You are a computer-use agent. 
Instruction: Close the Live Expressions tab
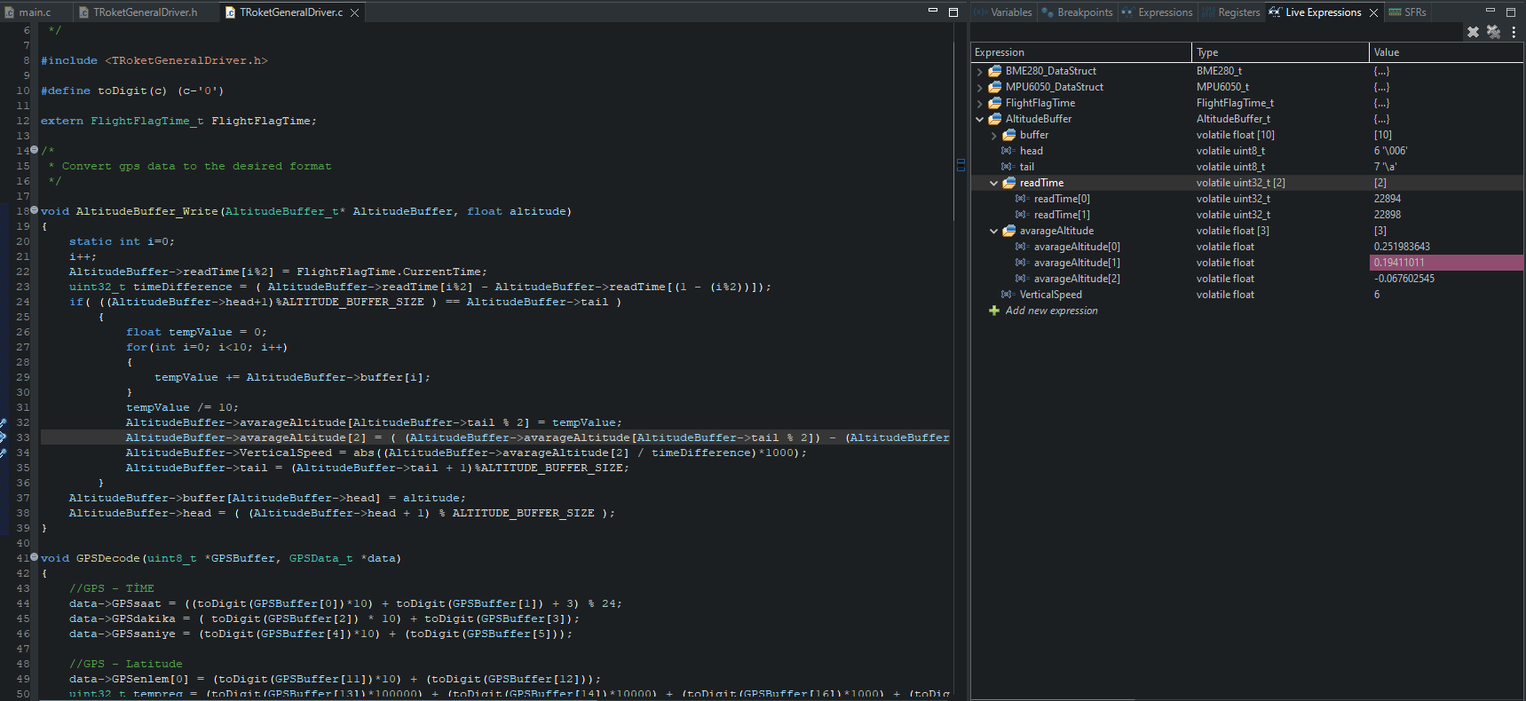pos(1373,12)
